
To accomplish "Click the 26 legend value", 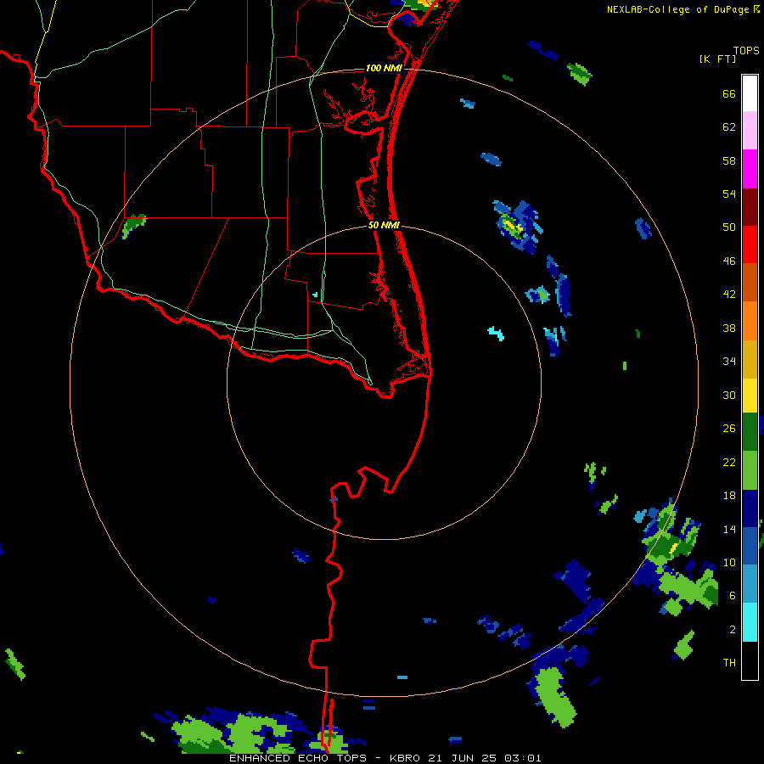I will (729, 429).
